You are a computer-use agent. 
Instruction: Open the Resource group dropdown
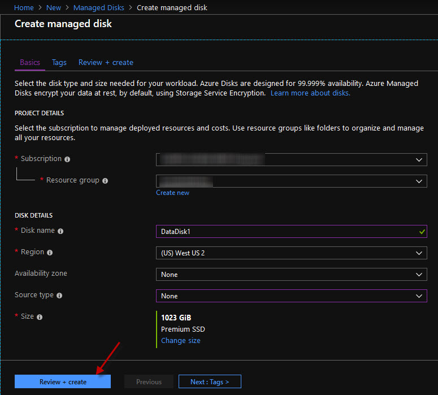tap(292, 181)
